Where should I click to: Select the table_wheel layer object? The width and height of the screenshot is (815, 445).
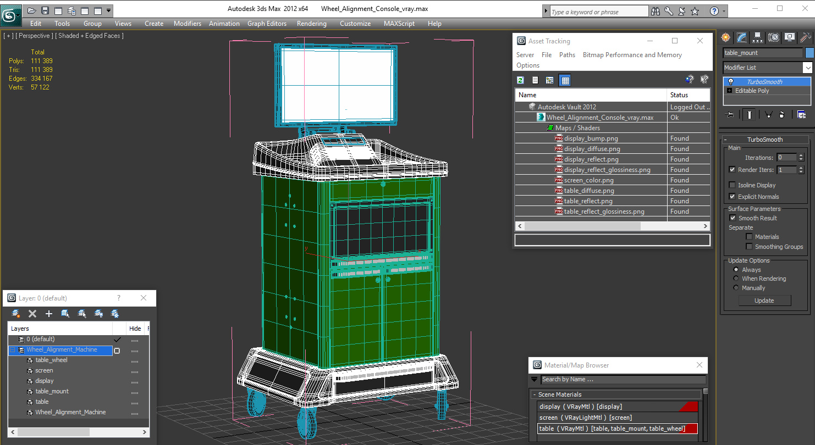pos(52,360)
